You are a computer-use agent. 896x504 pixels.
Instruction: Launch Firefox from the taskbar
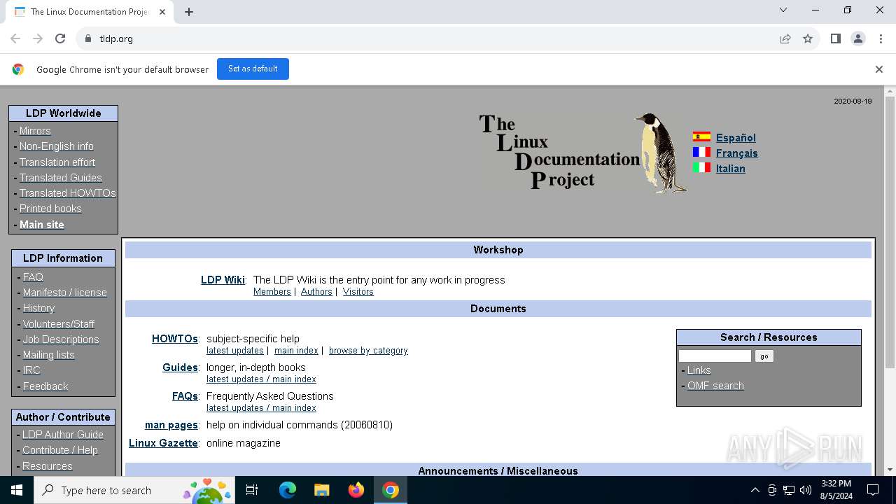[356, 490]
